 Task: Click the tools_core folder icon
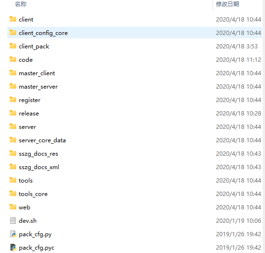13,194
